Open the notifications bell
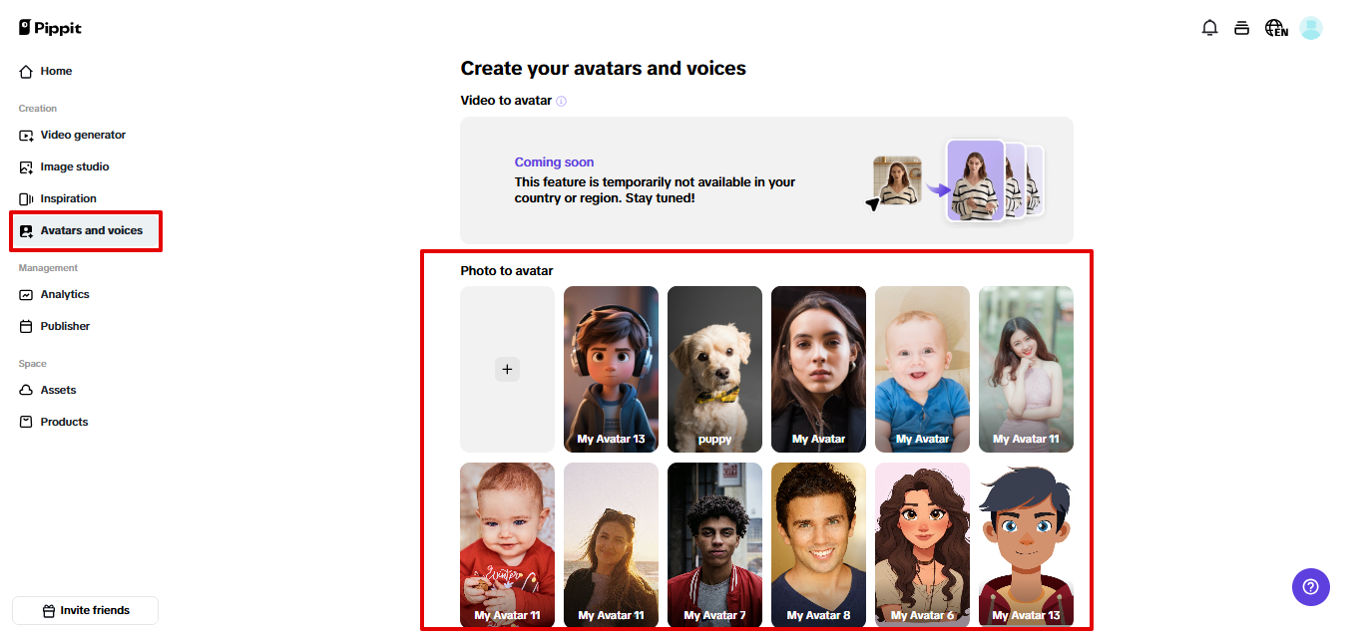Image resolution: width=1361 pixels, height=637 pixels. tap(1209, 28)
